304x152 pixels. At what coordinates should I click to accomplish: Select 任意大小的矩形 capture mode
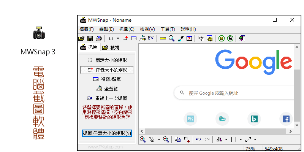click(x=107, y=70)
